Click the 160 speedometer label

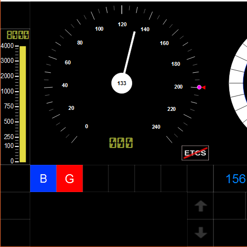pos(164,43)
